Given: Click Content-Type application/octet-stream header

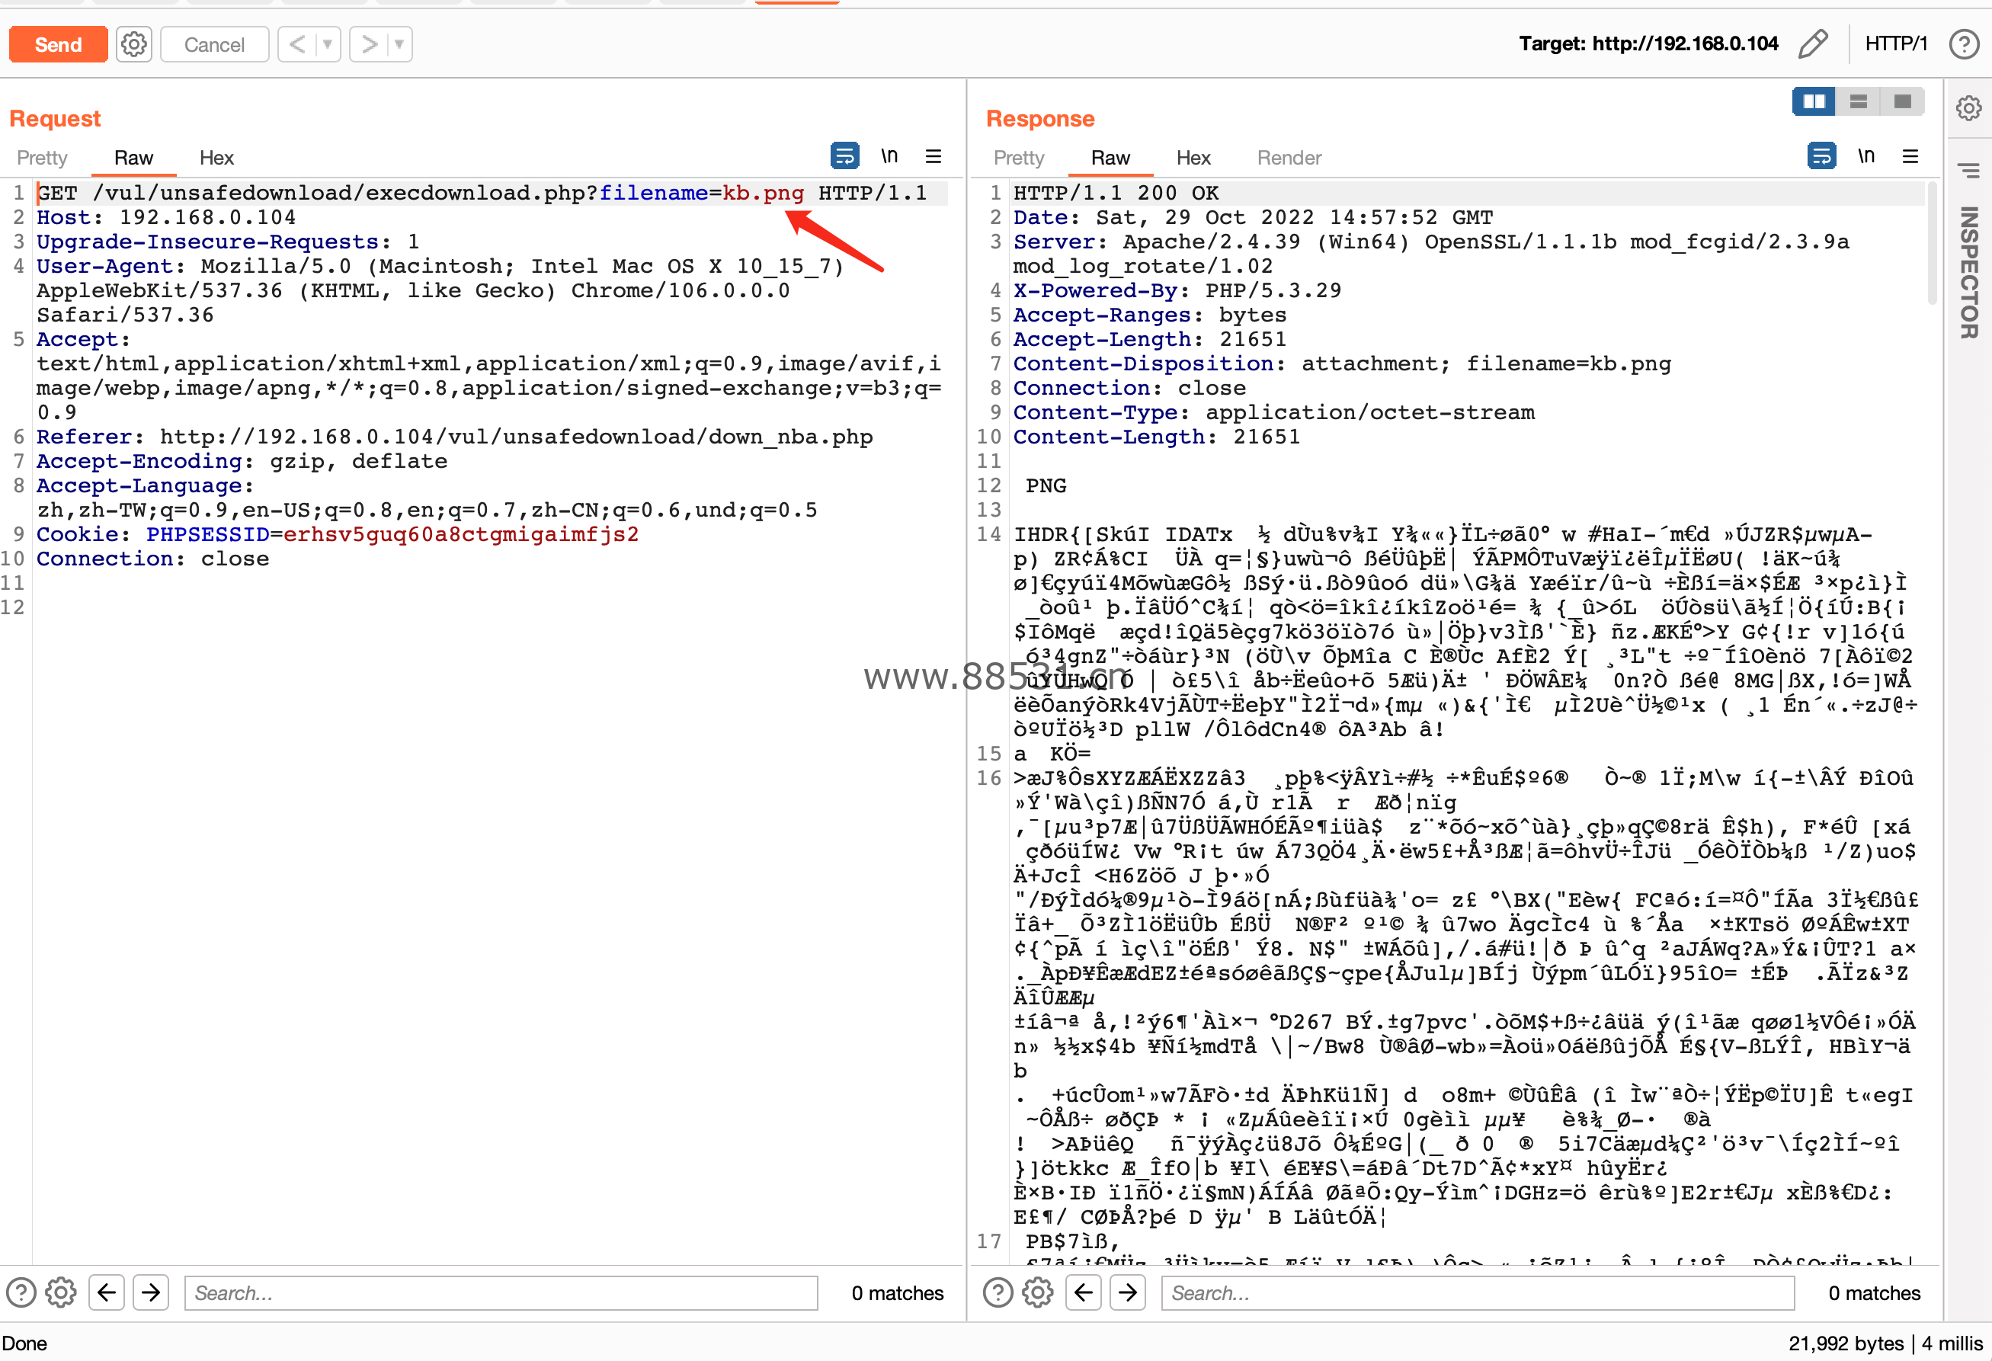Looking at the screenshot, I should click(1273, 413).
